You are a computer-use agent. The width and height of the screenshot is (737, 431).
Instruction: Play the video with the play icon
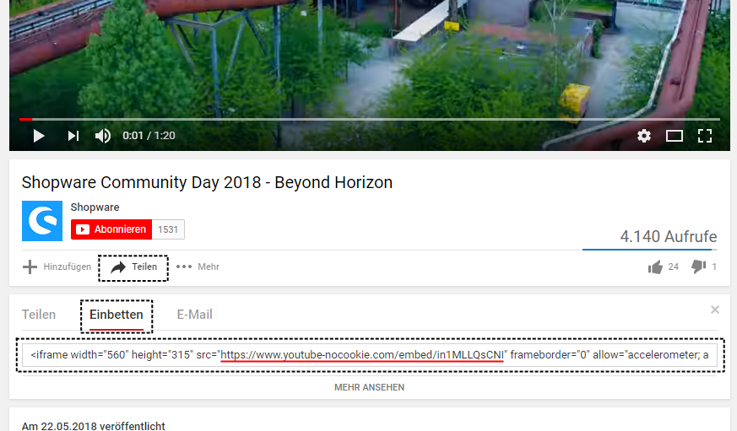pos(39,136)
